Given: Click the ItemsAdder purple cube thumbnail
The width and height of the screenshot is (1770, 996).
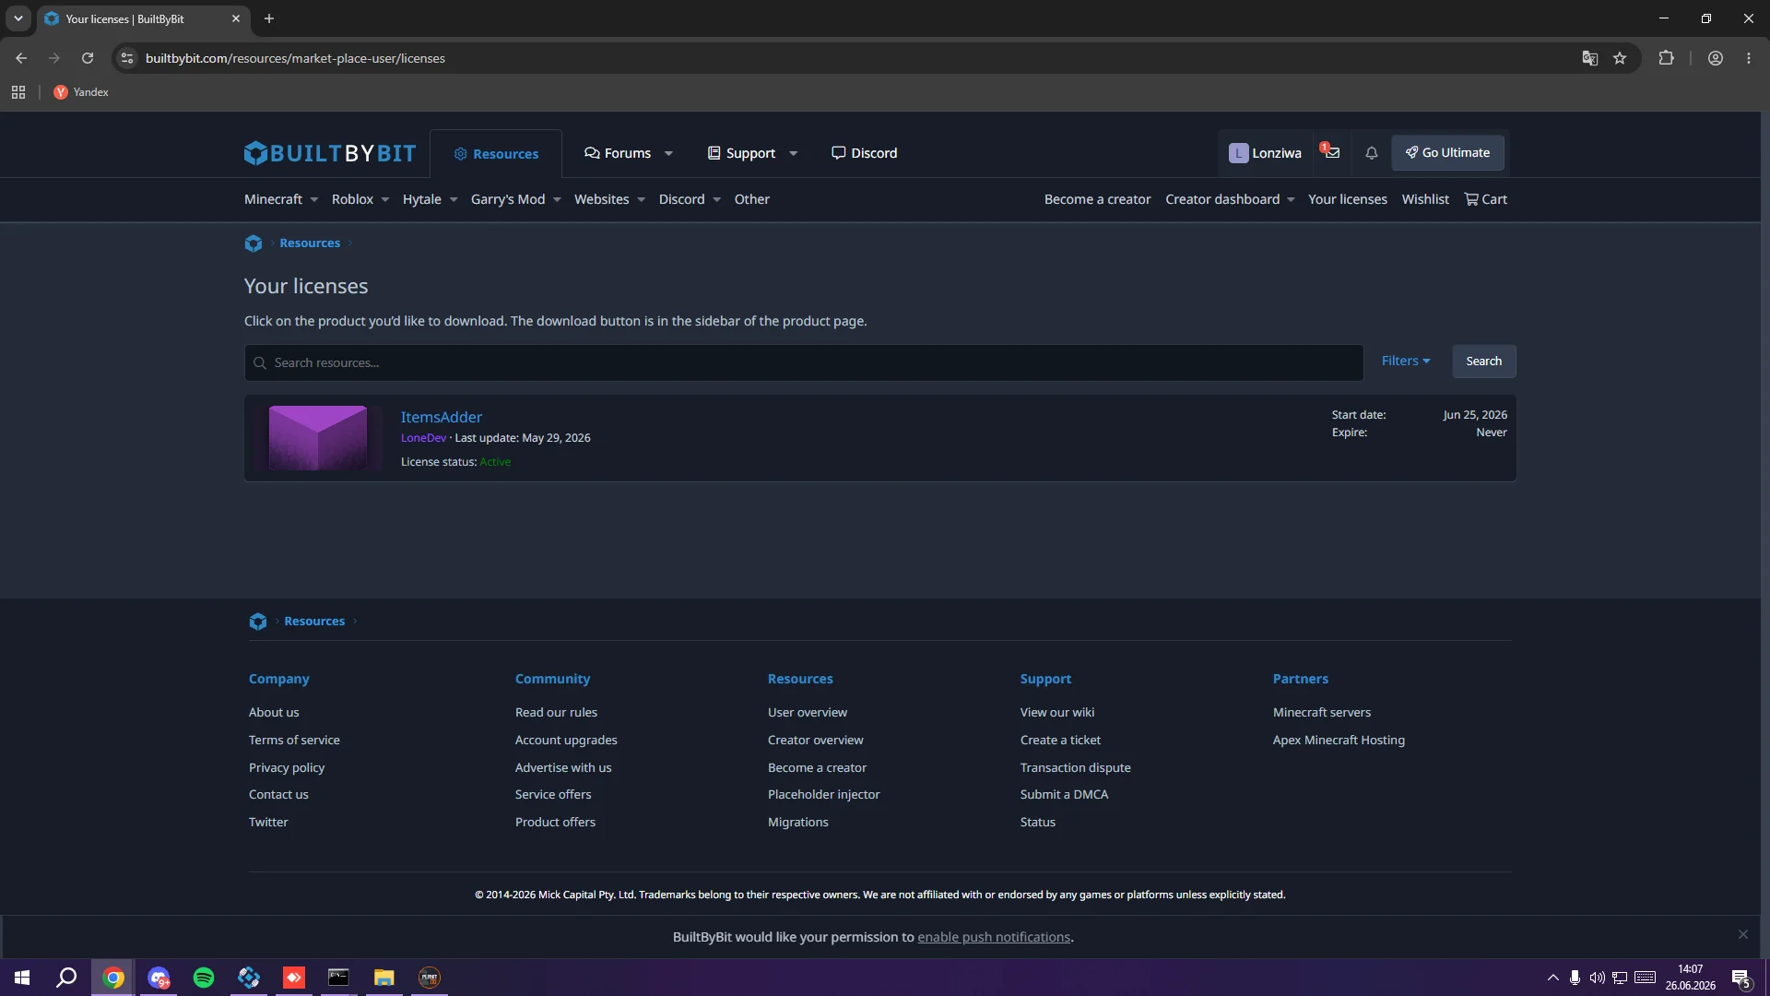Looking at the screenshot, I should pyautogui.click(x=317, y=438).
